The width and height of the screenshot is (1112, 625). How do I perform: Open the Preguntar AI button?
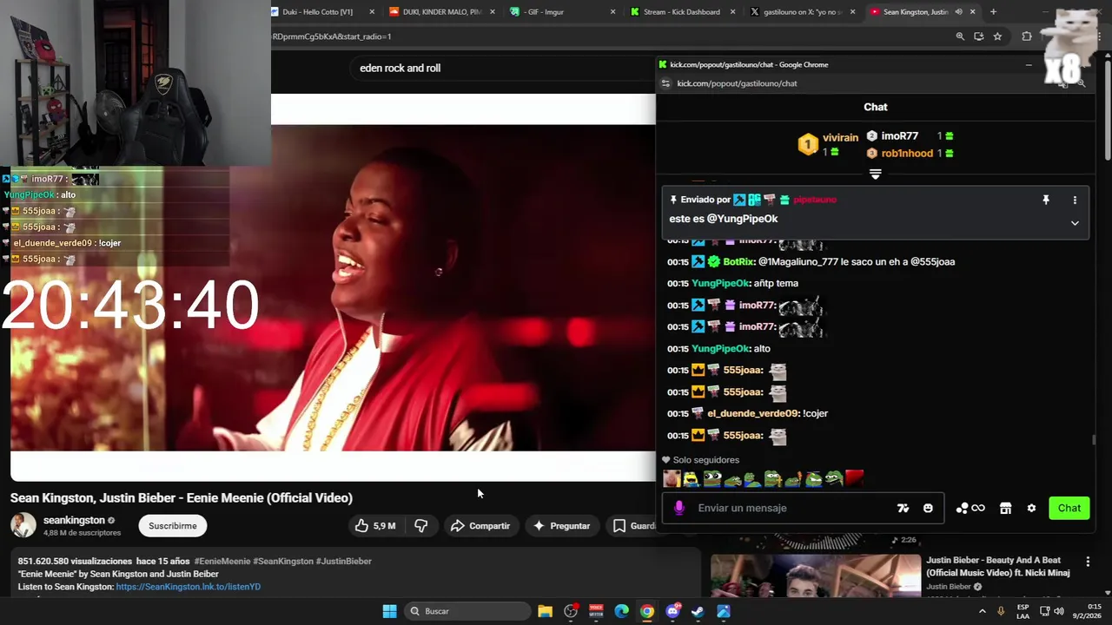coord(561,526)
